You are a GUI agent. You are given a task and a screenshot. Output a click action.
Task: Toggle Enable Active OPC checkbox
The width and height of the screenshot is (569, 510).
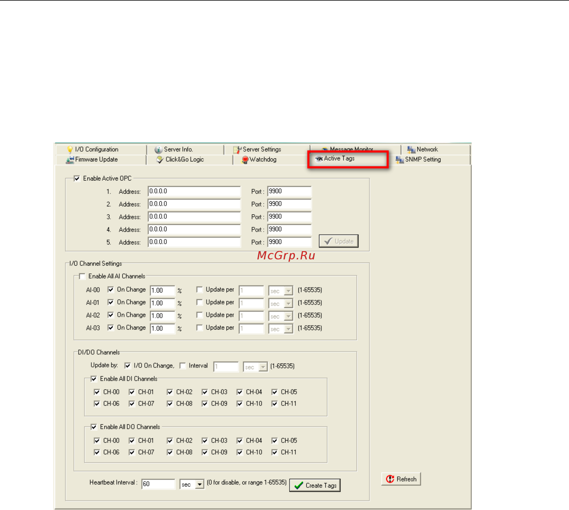77,178
